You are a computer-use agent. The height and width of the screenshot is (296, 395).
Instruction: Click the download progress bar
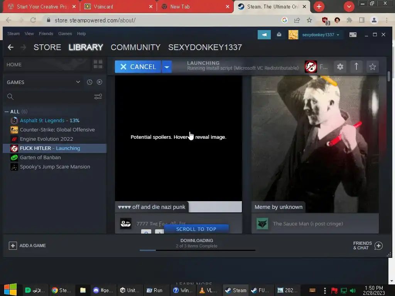197,250
